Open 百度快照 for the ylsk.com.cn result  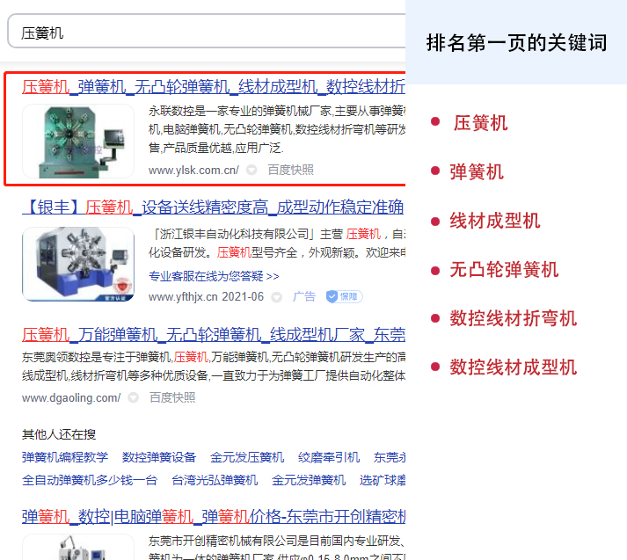[291, 170]
